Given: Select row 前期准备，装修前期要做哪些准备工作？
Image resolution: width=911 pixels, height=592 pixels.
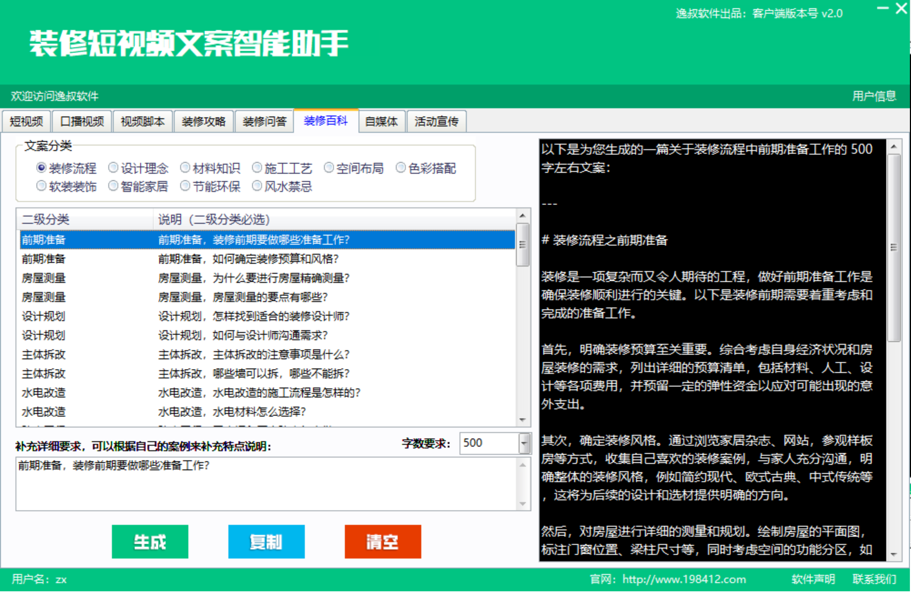Looking at the screenshot, I should (267, 240).
